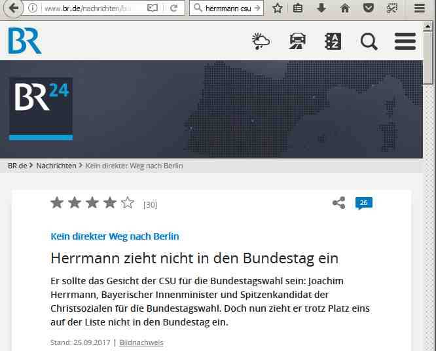Click the vertical scrollbar thumb

point(428,57)
